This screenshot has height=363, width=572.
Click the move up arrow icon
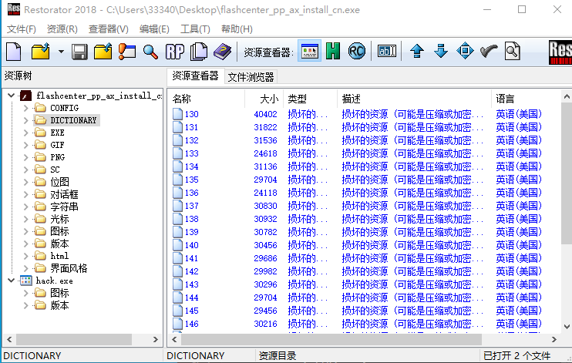(417, 51)
